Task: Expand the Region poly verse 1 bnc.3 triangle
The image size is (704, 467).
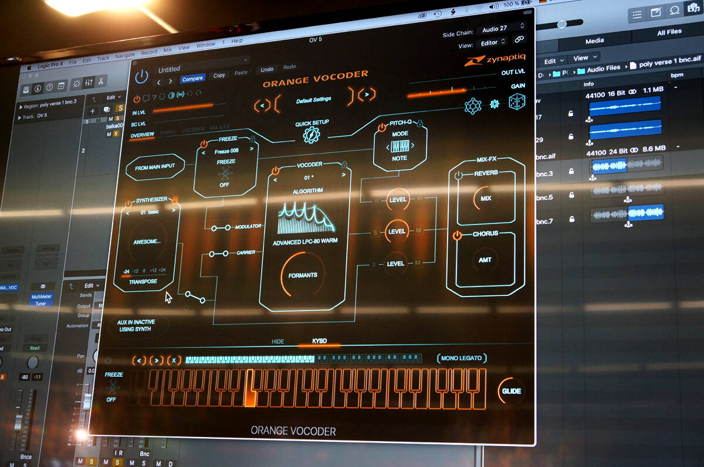Action: (x=21, y=107)
